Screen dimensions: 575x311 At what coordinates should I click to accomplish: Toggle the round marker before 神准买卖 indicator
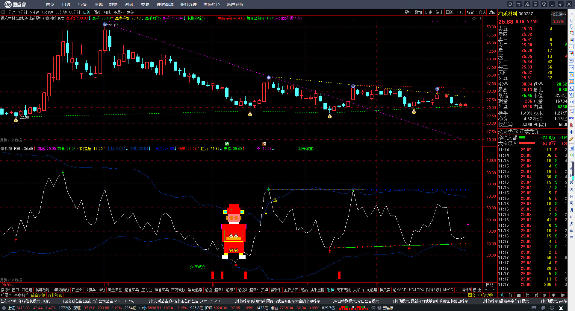[x=47, y=18]
